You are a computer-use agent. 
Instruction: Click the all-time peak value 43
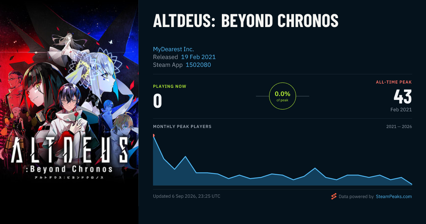point(403,97)
